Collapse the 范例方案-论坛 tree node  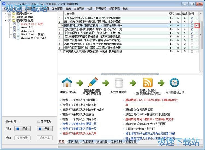(x=5, y=20)
